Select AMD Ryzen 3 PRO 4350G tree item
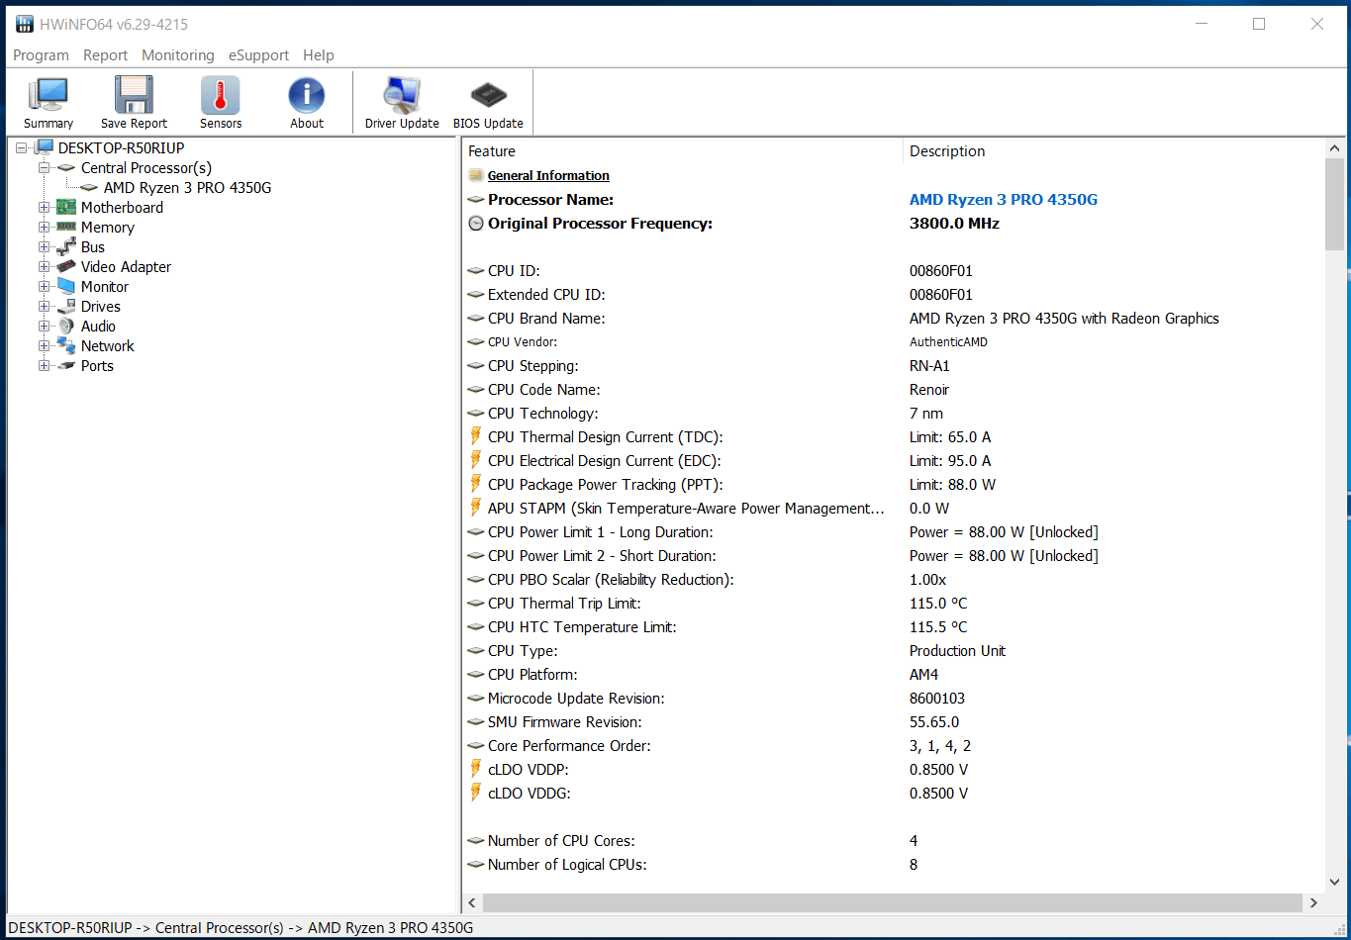Image resolution: width=1351 pixels, height=940 pixels. coord(187,187)
